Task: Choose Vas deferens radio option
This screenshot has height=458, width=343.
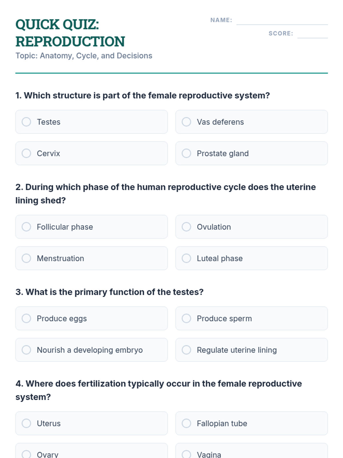Action: pos(252,122)
